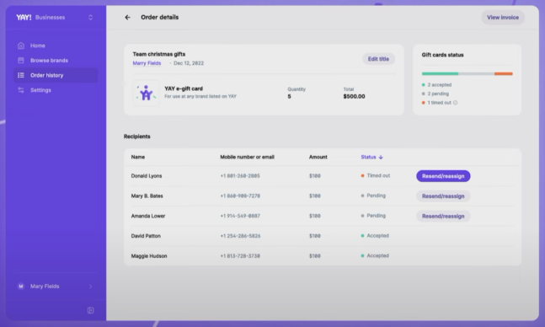
Task: Click the timed out info icon
Action: coord(456,103)
